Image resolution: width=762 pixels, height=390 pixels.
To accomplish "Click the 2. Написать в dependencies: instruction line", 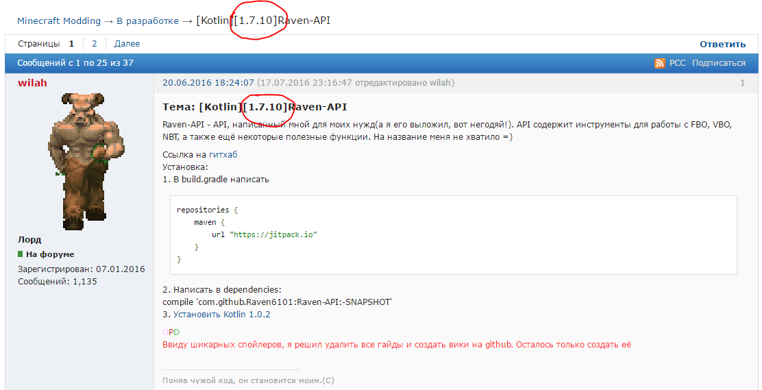I will click(221, 291).
